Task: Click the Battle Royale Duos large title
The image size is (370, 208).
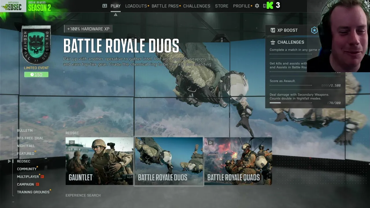Action: (121, 46)
